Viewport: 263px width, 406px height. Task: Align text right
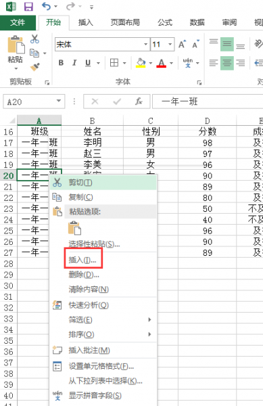pyautogui.click(x=241, y=63)
